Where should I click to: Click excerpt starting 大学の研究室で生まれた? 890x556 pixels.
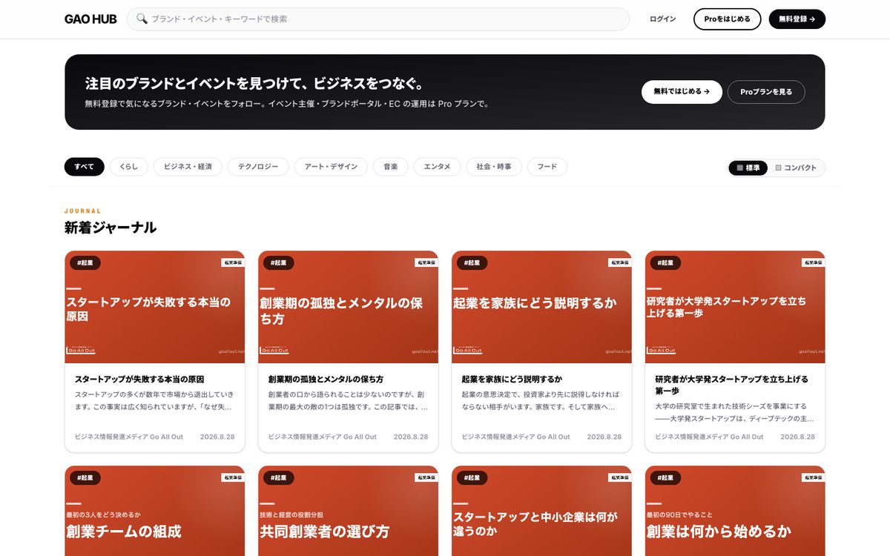click(734, 412)
